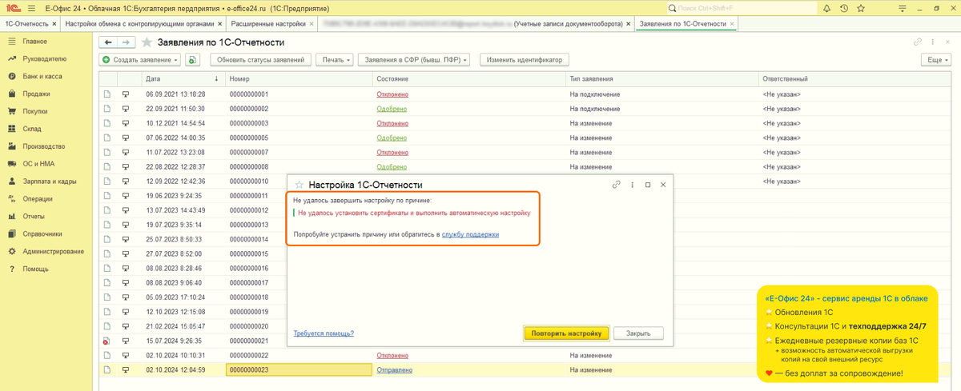Open Банк и касса section in sidebar
The height and width of the screenshot is (391, 961).
coord(42,77)
